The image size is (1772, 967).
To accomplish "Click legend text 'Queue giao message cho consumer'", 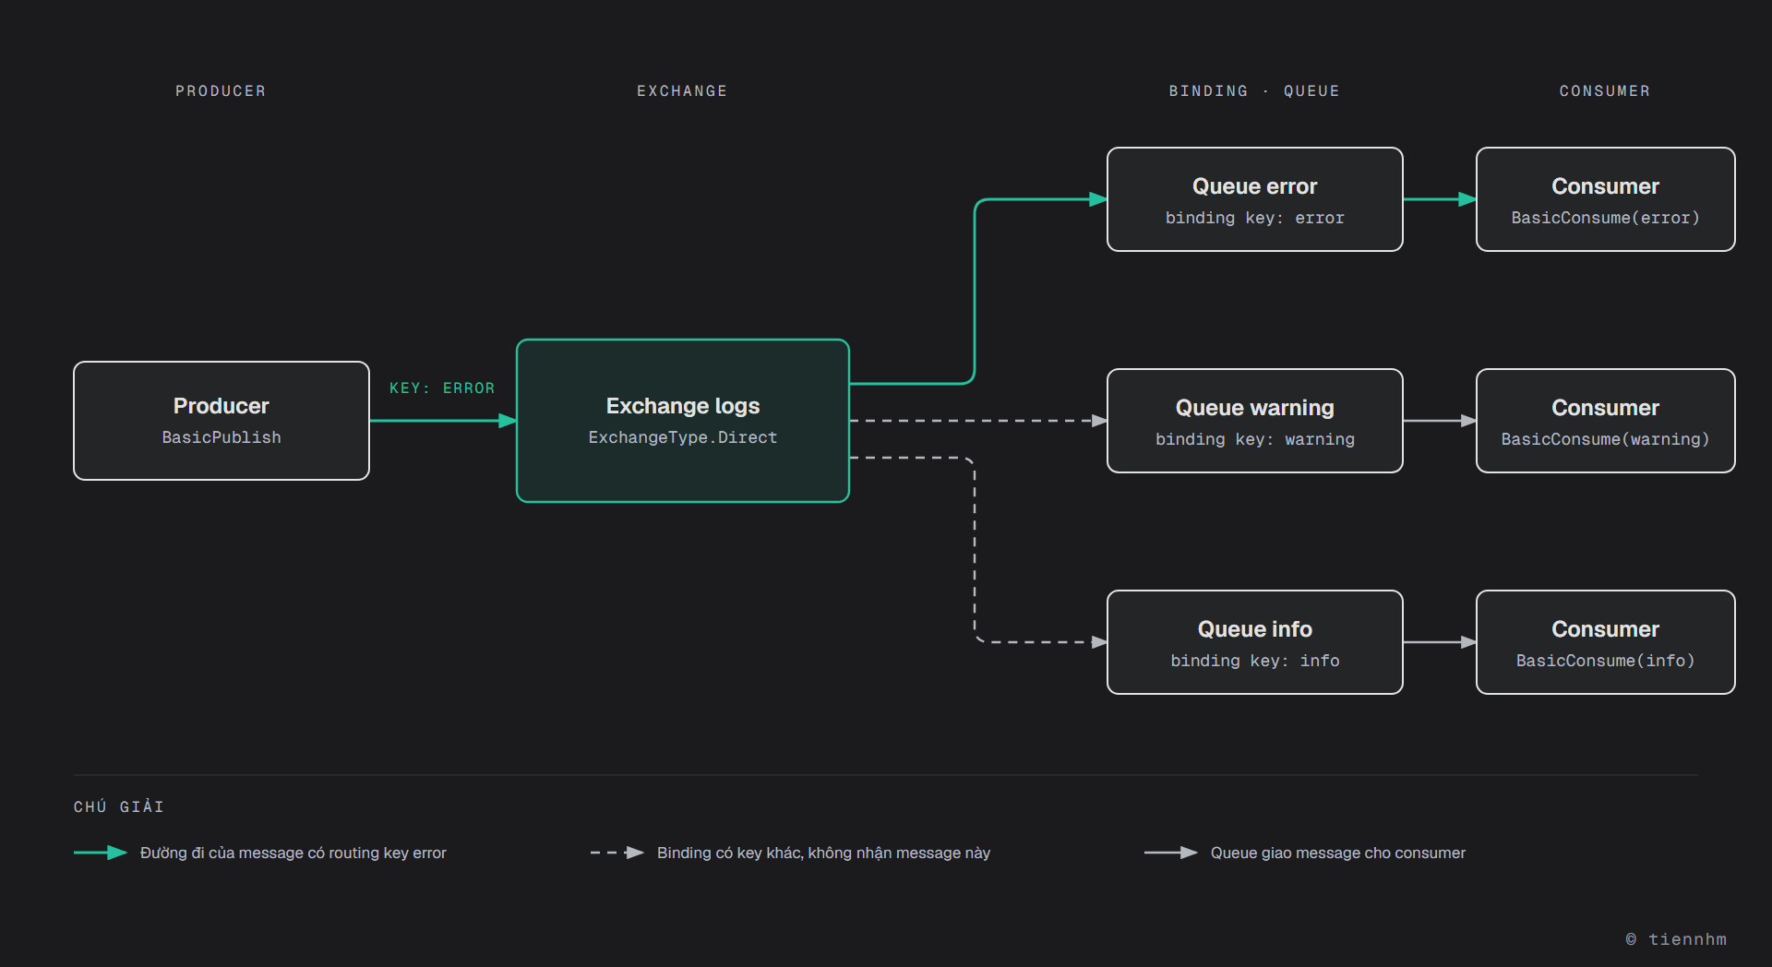I will pos(1338,853).
